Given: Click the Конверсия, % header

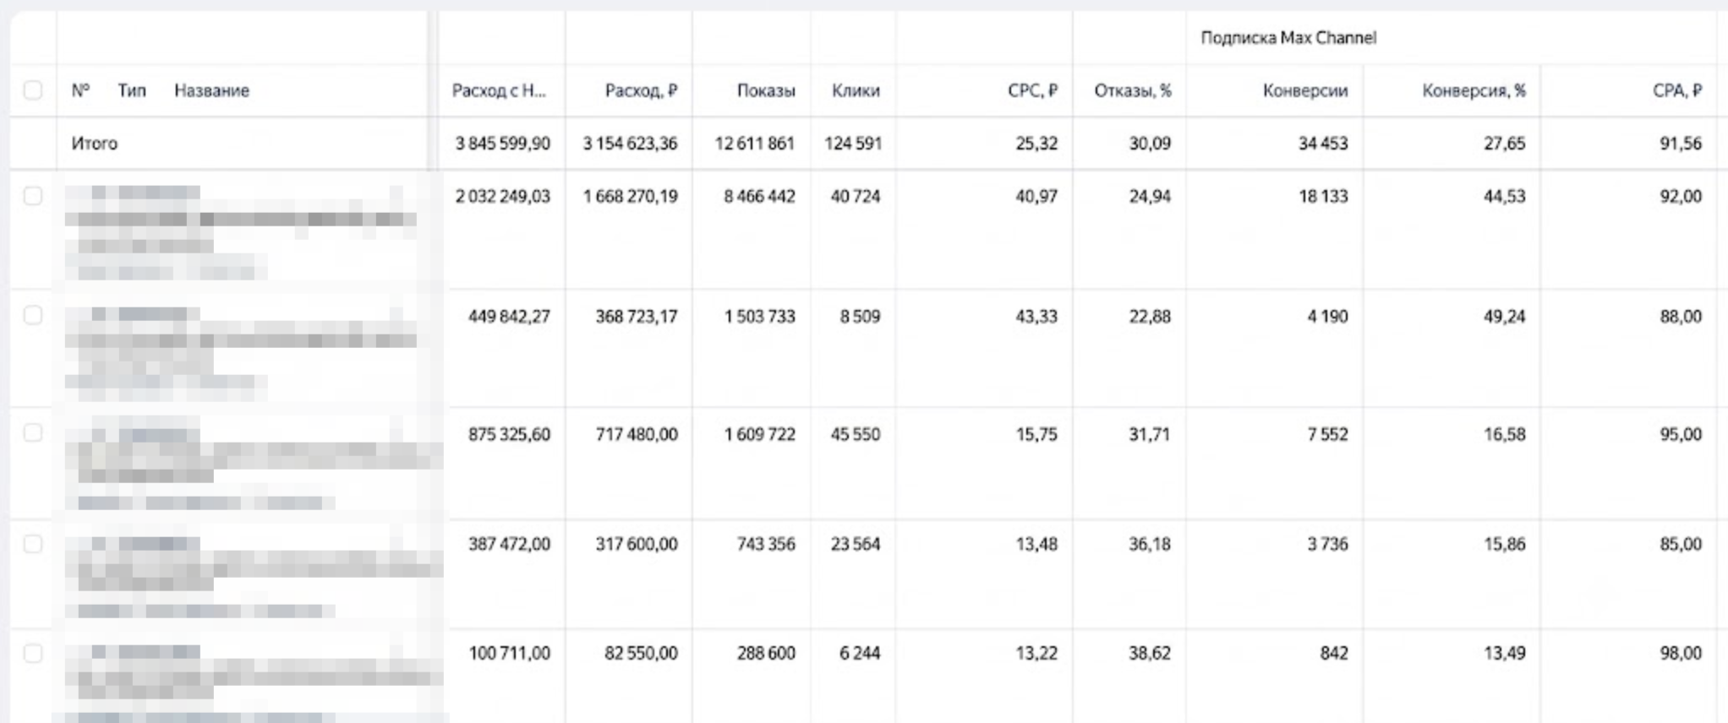Looking at the screenshot, I should (1474, 90).
